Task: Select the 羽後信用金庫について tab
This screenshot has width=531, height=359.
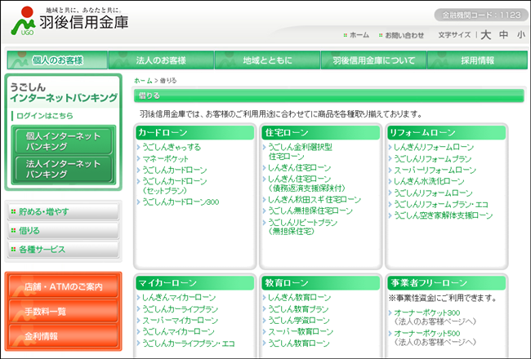Action: point(373,60)
